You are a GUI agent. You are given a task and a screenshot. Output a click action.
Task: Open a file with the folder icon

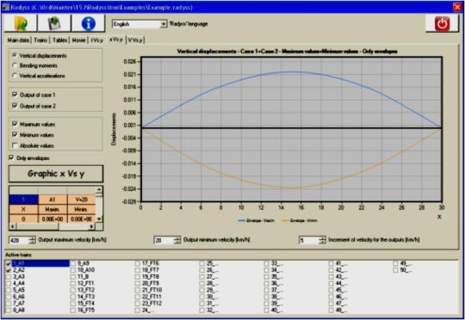tap(20, 23)
